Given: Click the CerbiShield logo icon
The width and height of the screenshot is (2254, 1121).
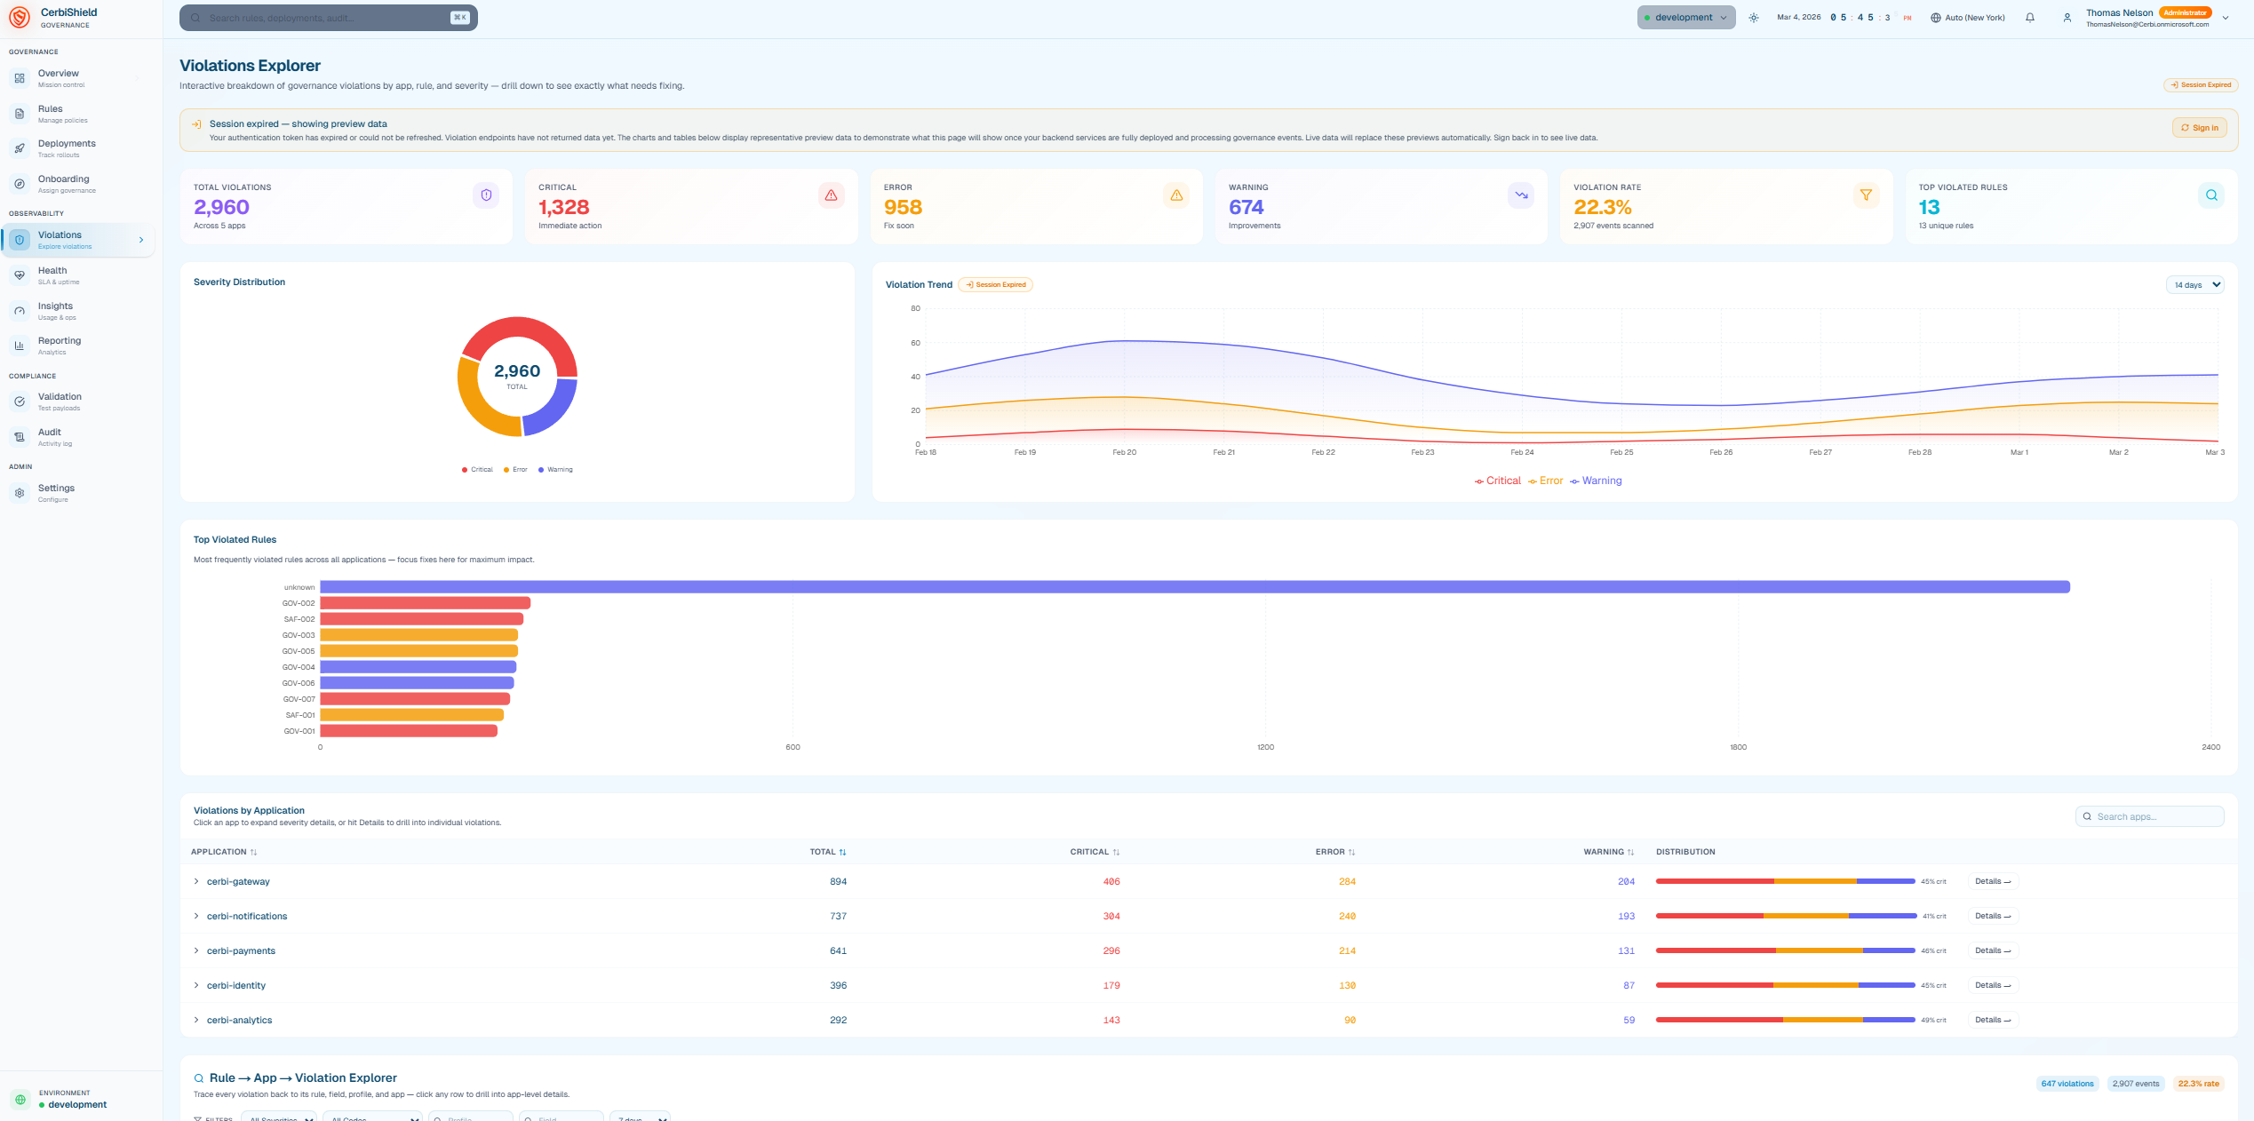Looking at the screenshot, I should 20,18.
